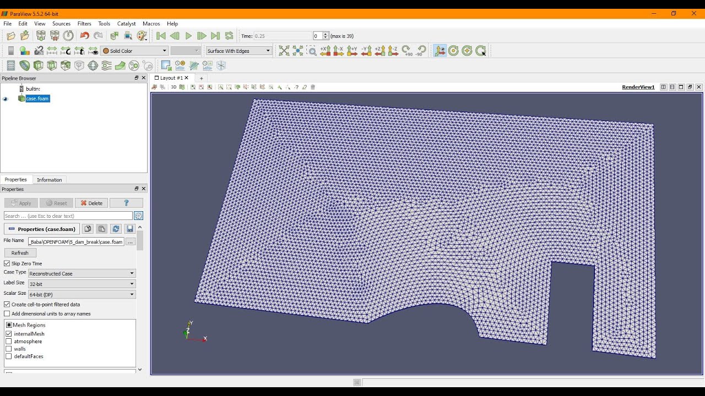Toggle all Mesh Regions checkbox
This screenshot has width=705, height=396.
[9, 325]
